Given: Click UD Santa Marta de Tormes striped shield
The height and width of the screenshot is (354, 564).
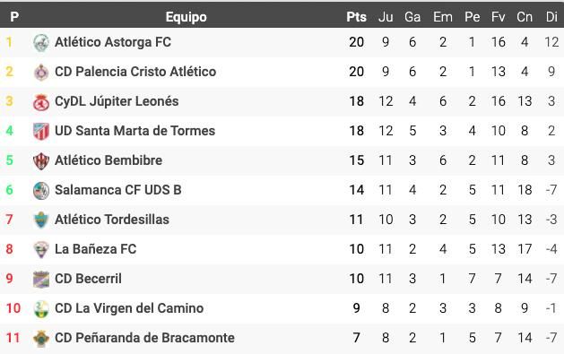Looking at the screenshot, I should (x=41, y=132).
